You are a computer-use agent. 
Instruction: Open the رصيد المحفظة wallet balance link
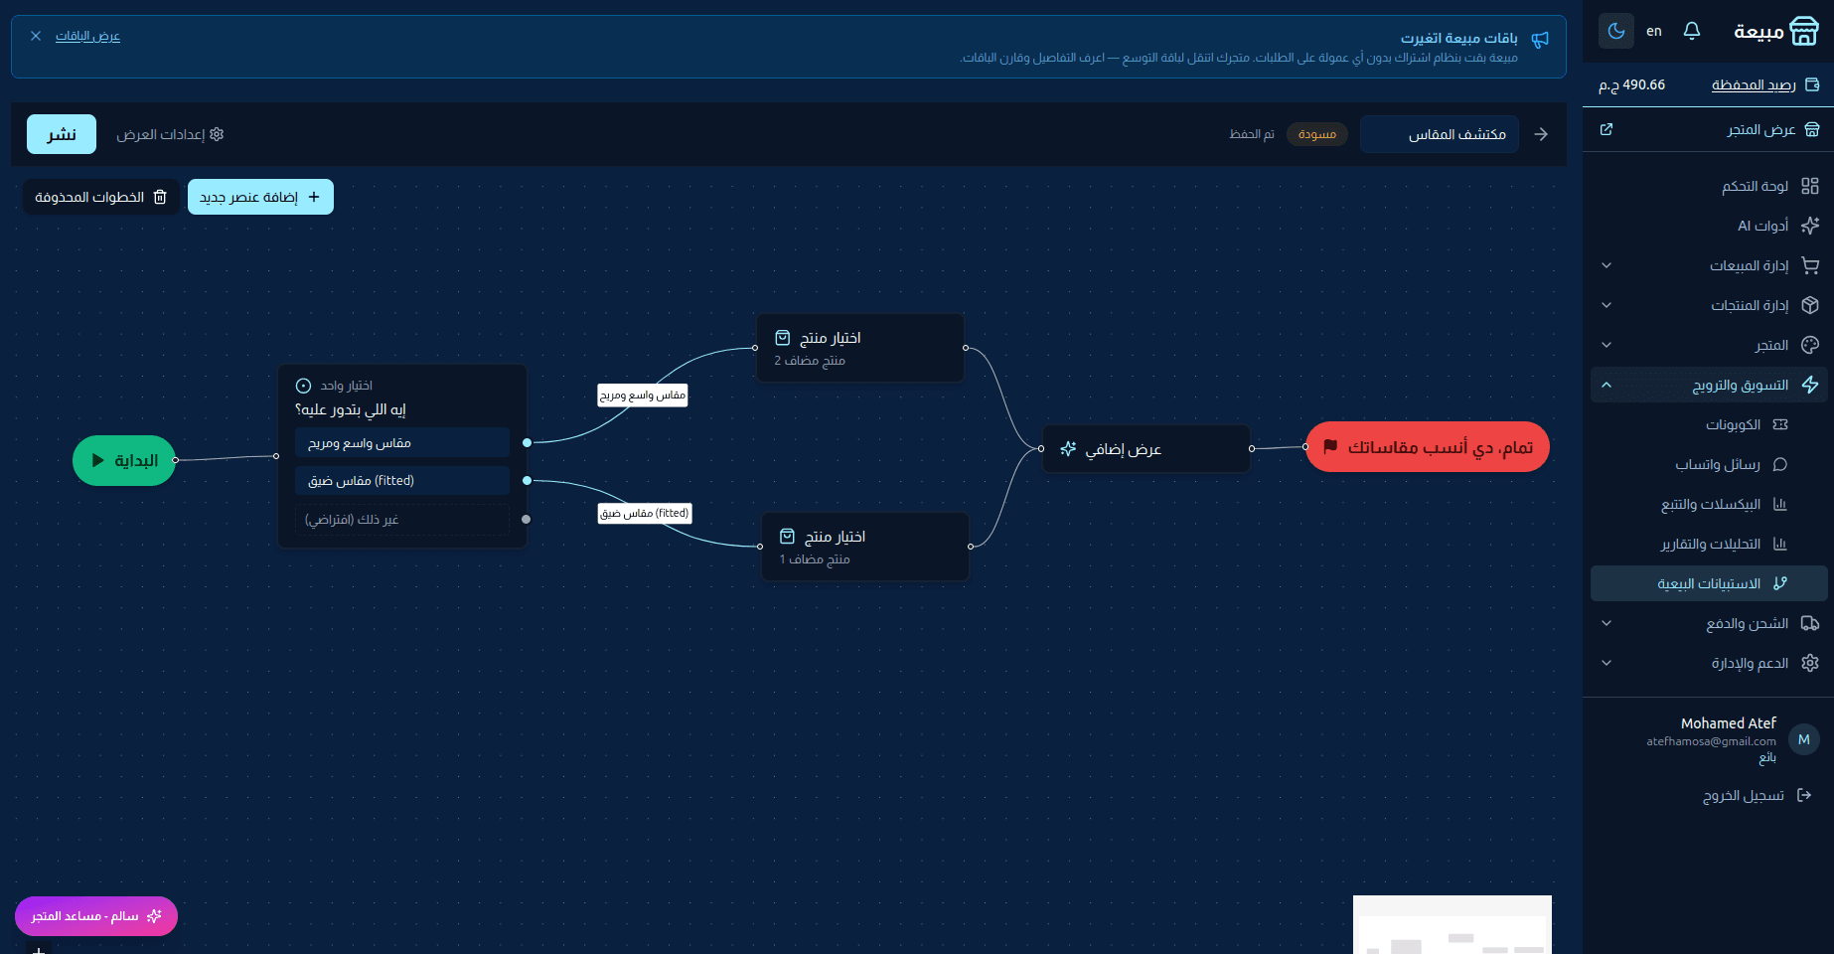[x=1754, y=84]
